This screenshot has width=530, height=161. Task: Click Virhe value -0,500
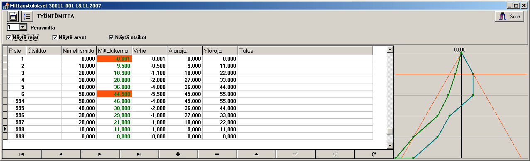coord(149,66)
